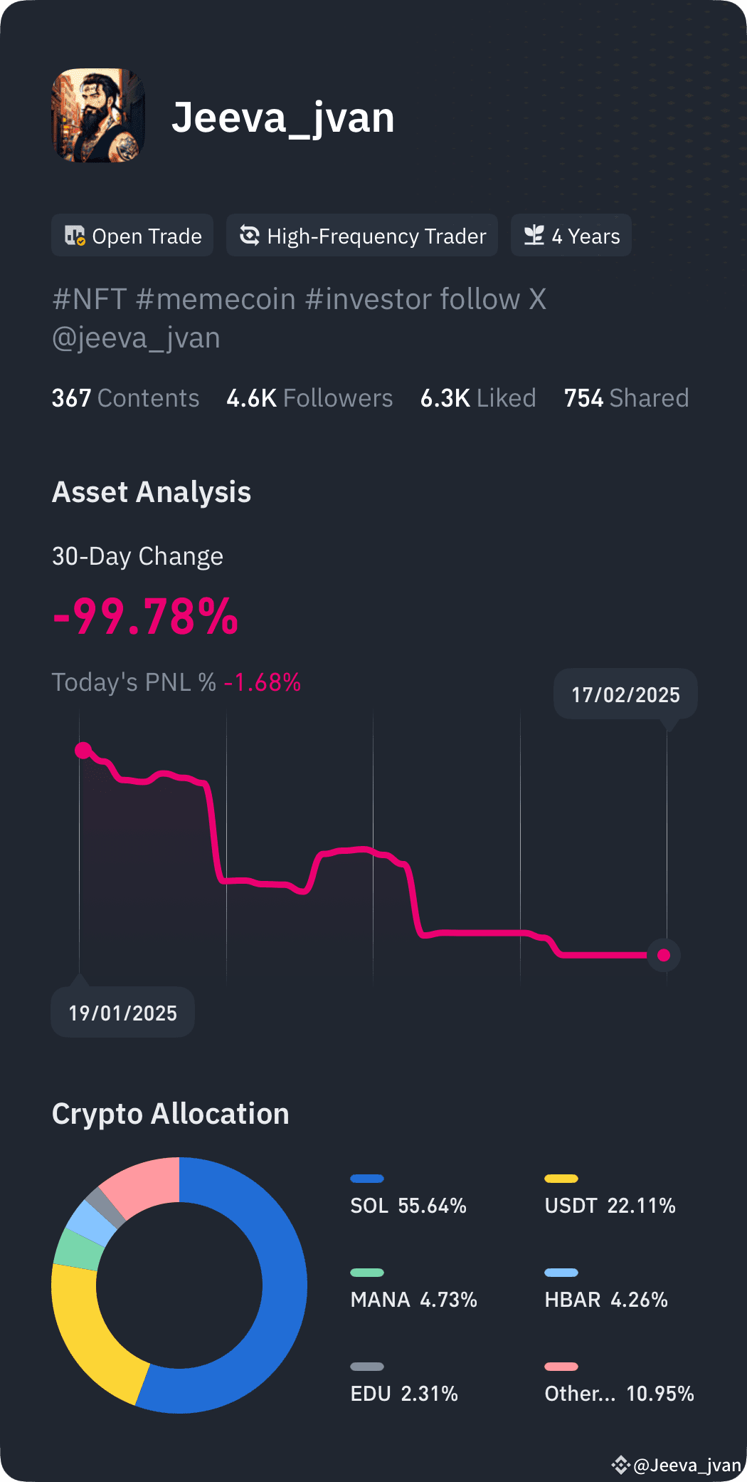This screenshot has height=1482, width=747.
Task: Click the Open Trade chart icon
Action: click(75, 235)
